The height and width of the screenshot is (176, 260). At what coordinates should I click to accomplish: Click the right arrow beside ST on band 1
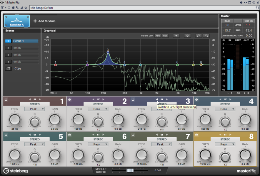pyautogui.click(x=40, y=99)
